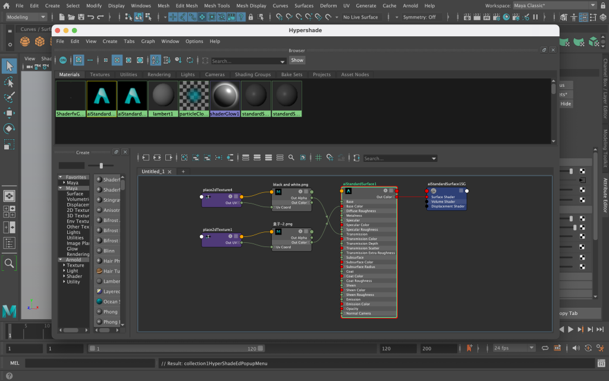Click the grid toggle icon in node editor
This screenshot has width=609, height=381.
318,158
